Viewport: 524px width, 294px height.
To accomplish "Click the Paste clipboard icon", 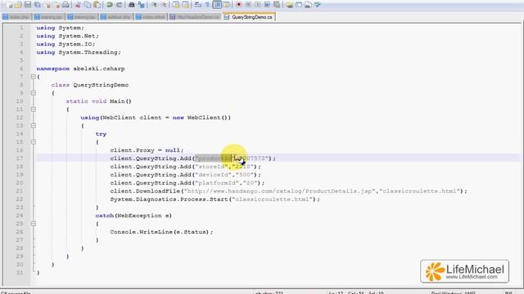I will (x=97, y=5).
